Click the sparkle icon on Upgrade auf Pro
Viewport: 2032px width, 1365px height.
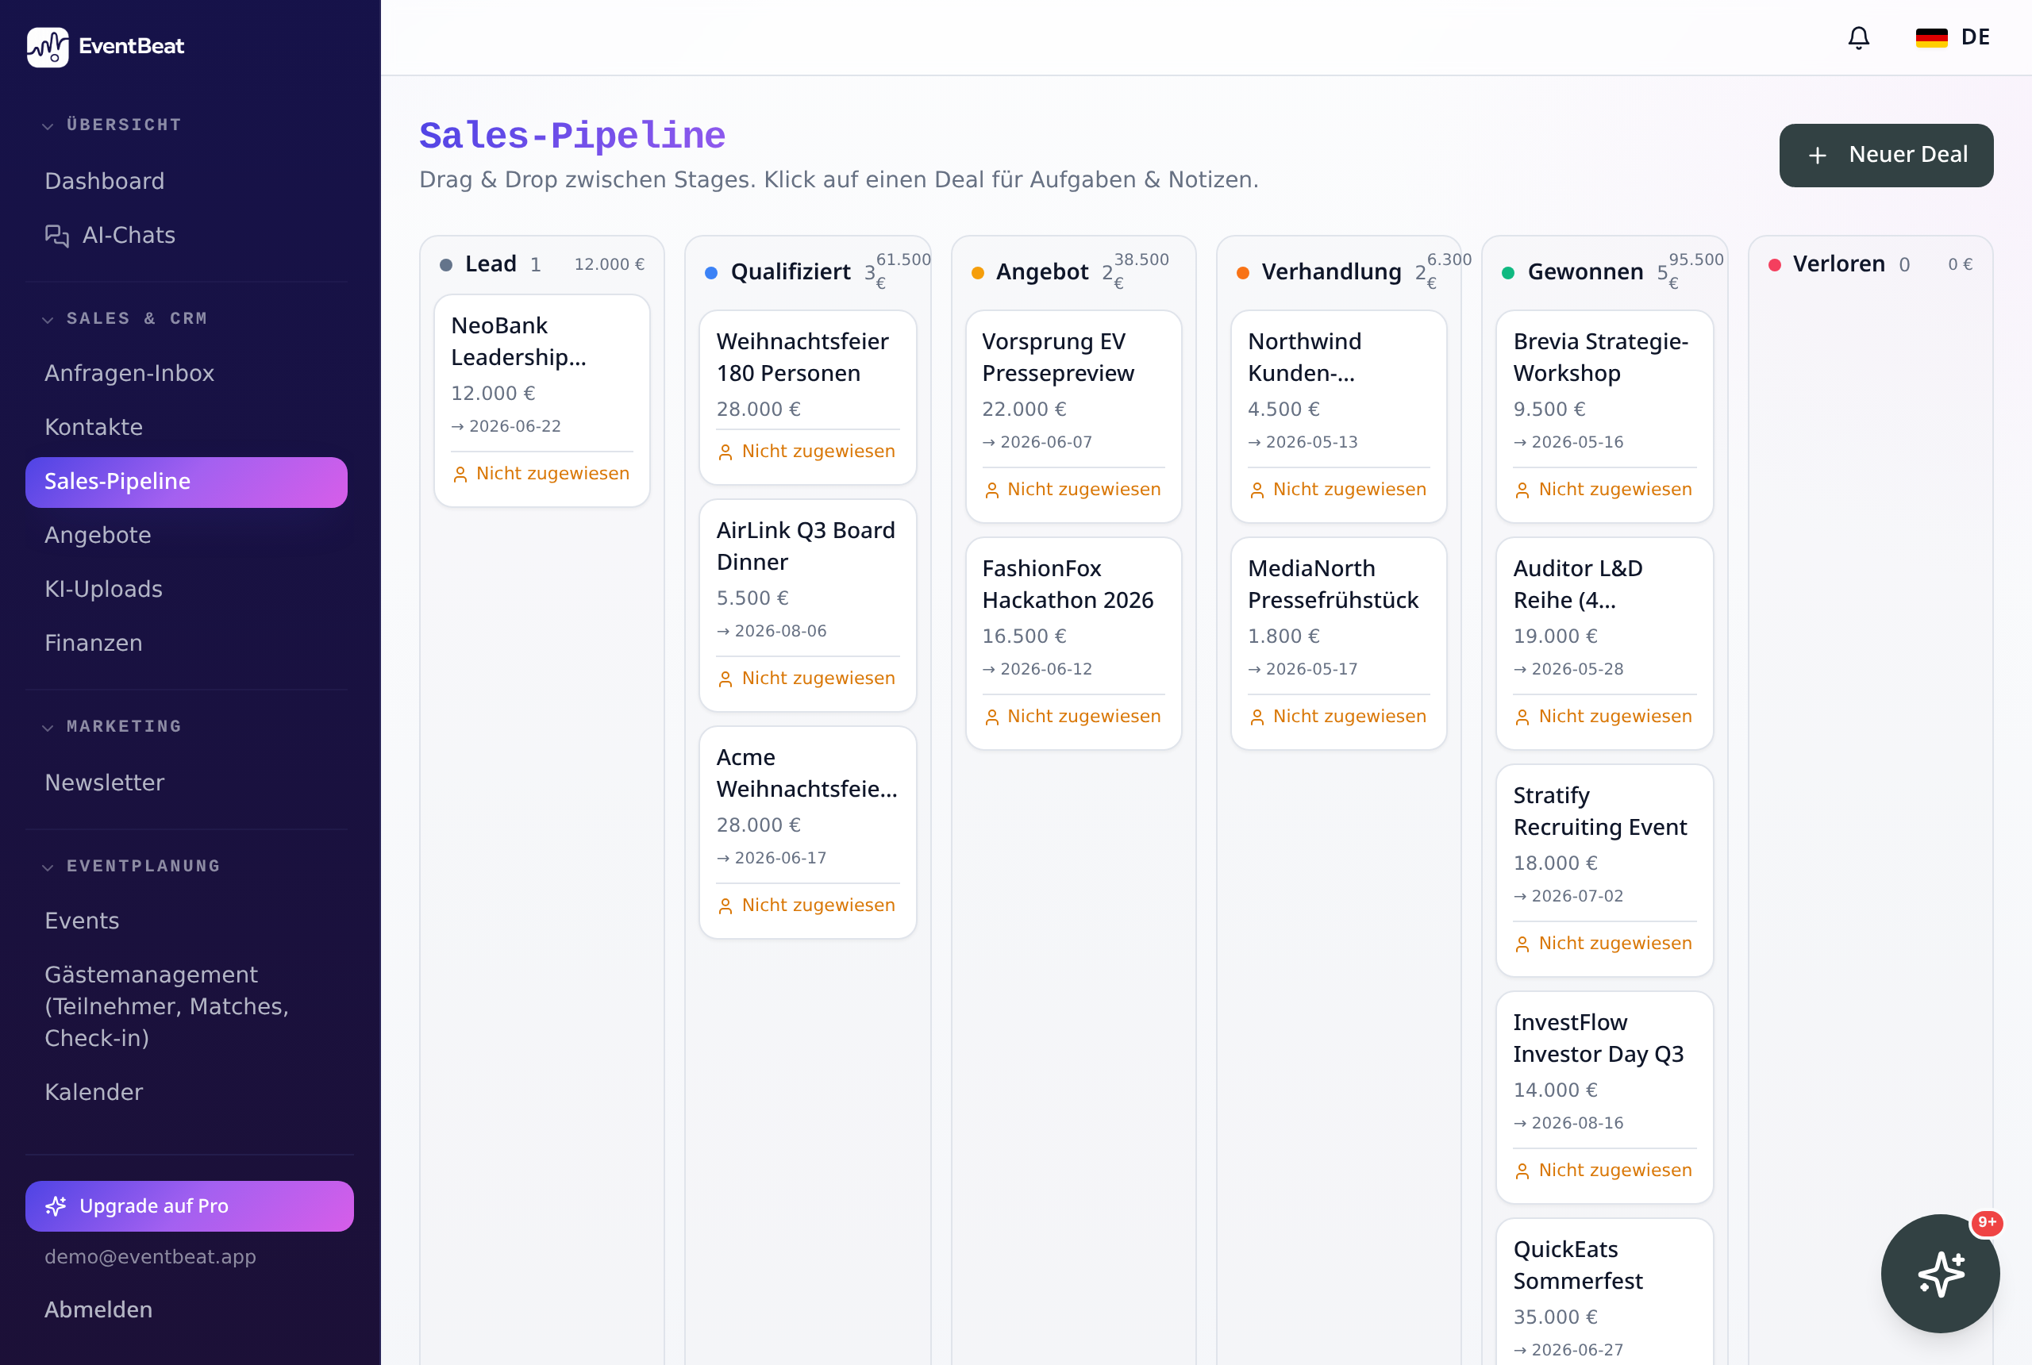click(56, 1205)
